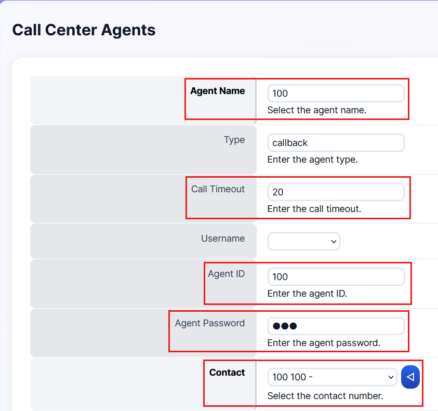Click the Username label
Image resolution: width=438 pixels, height=411 pixels.
223,238
